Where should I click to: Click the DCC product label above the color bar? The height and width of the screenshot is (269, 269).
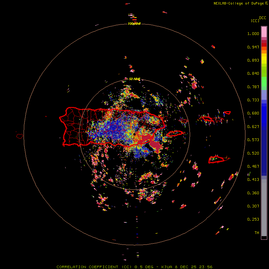pyautogui.click(x=262, y=18)
